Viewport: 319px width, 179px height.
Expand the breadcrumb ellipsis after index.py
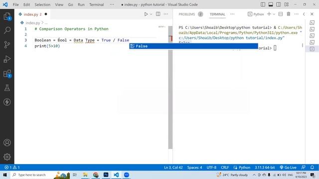point(46,23)
